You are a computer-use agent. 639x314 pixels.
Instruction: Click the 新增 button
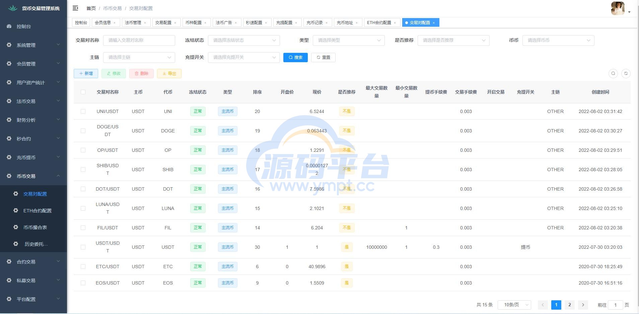pyautogui.click(x=86, y=74)
